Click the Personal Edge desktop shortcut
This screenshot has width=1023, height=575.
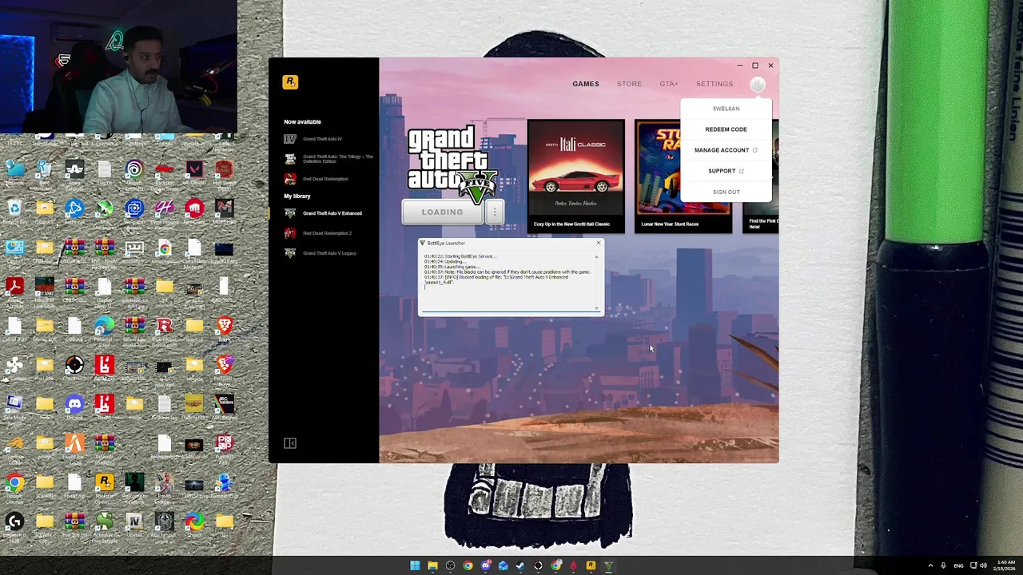(104, 330)
